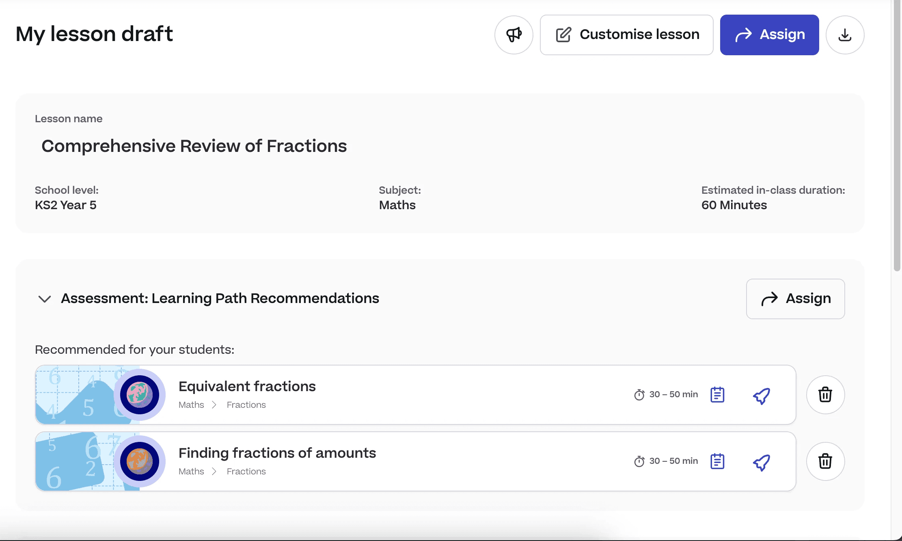Edit the Comprehensive Review of Fractions name
Image resolution: width=902 pixels, height=541 pixels.
point(194,146)
